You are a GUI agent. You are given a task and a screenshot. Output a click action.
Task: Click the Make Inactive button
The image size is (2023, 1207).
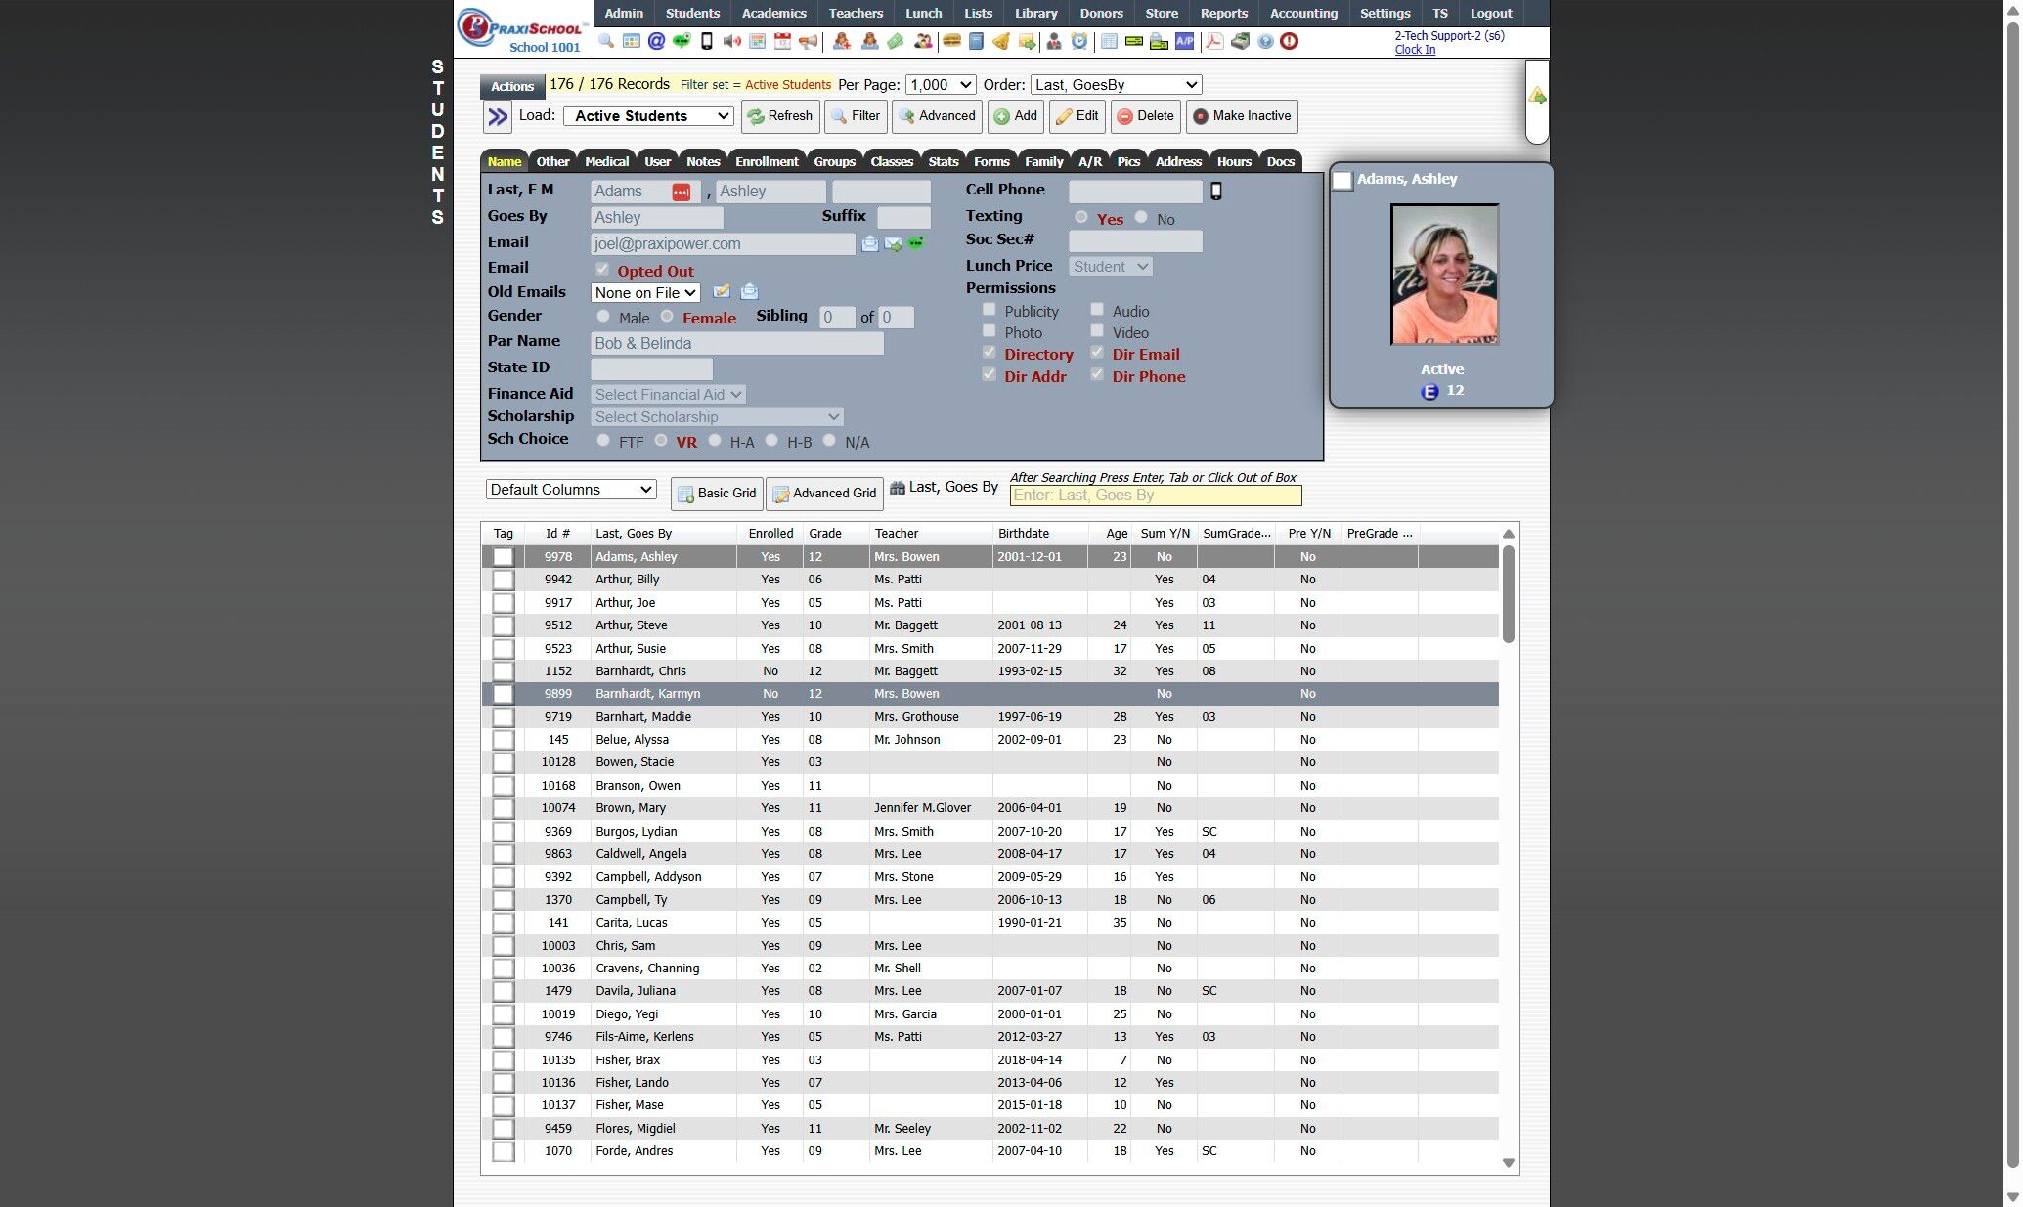(x=1242, y=116)
